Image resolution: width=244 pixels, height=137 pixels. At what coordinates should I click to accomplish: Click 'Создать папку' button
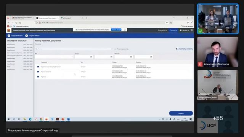click(32, 36)
